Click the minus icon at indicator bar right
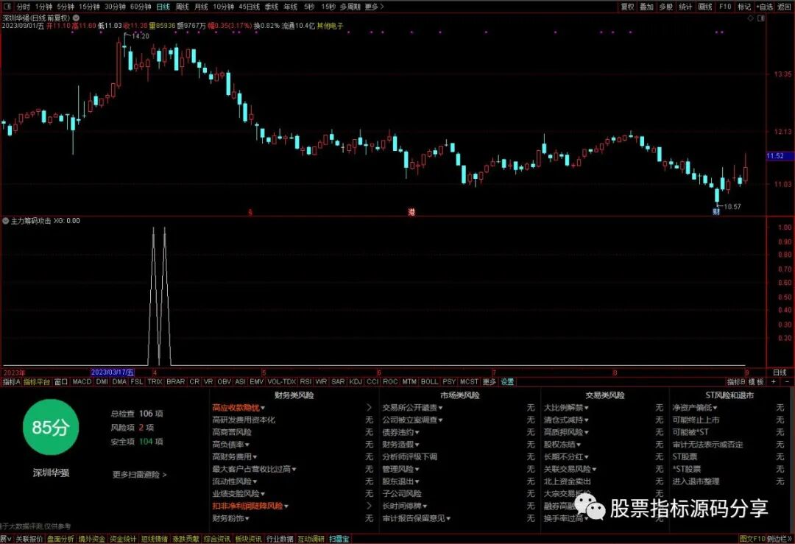This screenshot has height=544, width=795. coord(787,382)
